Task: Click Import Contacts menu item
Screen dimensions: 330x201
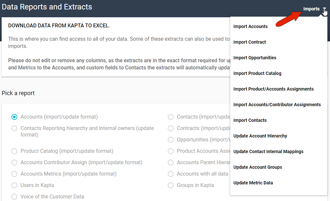Action: point(250,120)
